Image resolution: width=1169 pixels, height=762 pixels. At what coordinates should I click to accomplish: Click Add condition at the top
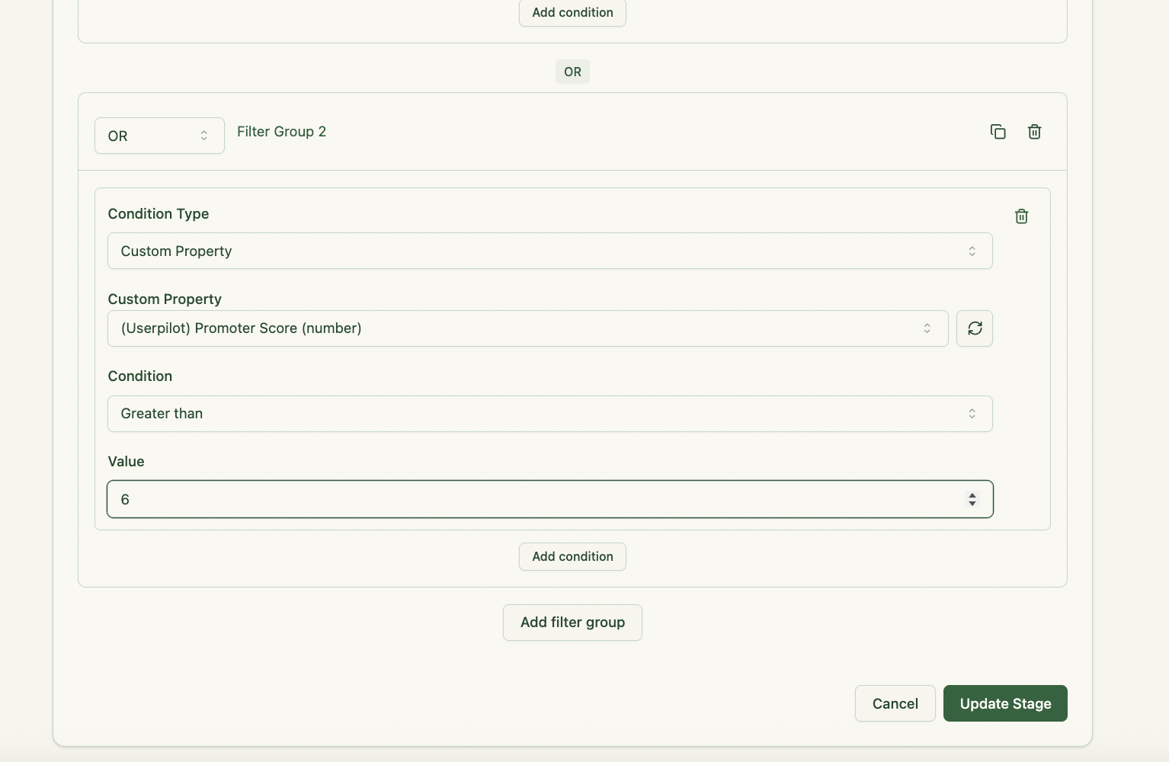pos(572,12)
